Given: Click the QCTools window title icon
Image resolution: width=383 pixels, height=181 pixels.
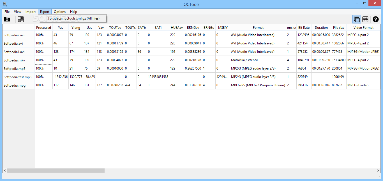Looking at the screenshot, I should pyautogui.click(x=5, y=4).
